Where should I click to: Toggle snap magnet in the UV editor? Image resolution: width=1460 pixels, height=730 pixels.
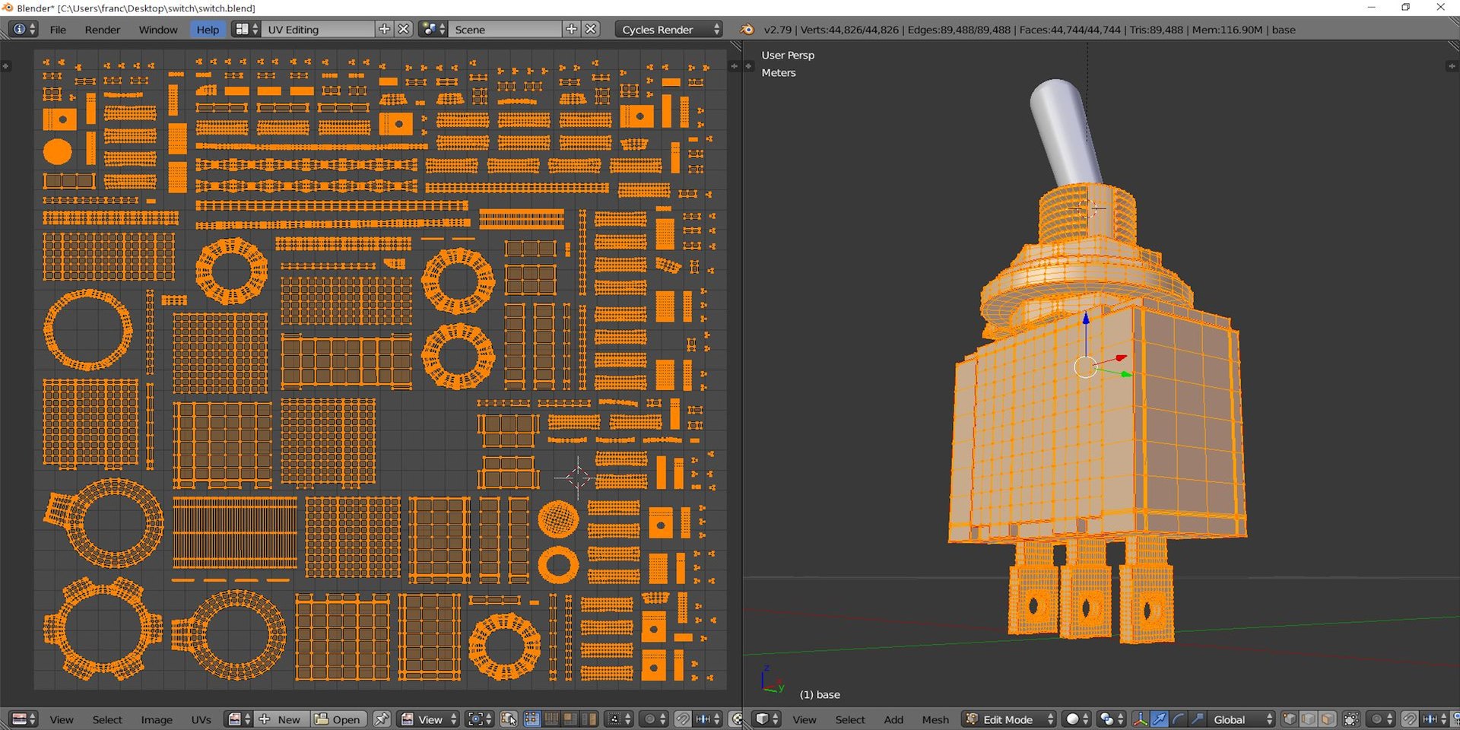(x=683, y=719)
